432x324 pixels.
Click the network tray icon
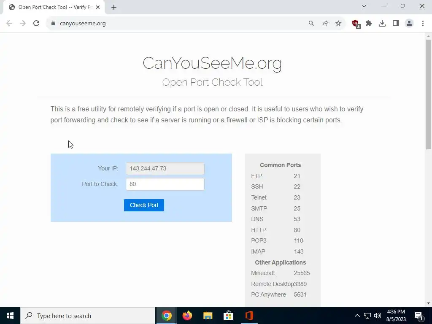[x=367, y=316]
